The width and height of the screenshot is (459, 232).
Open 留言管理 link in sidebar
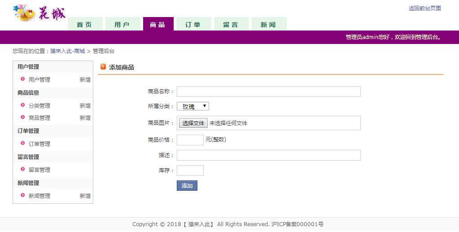[39, 170]
